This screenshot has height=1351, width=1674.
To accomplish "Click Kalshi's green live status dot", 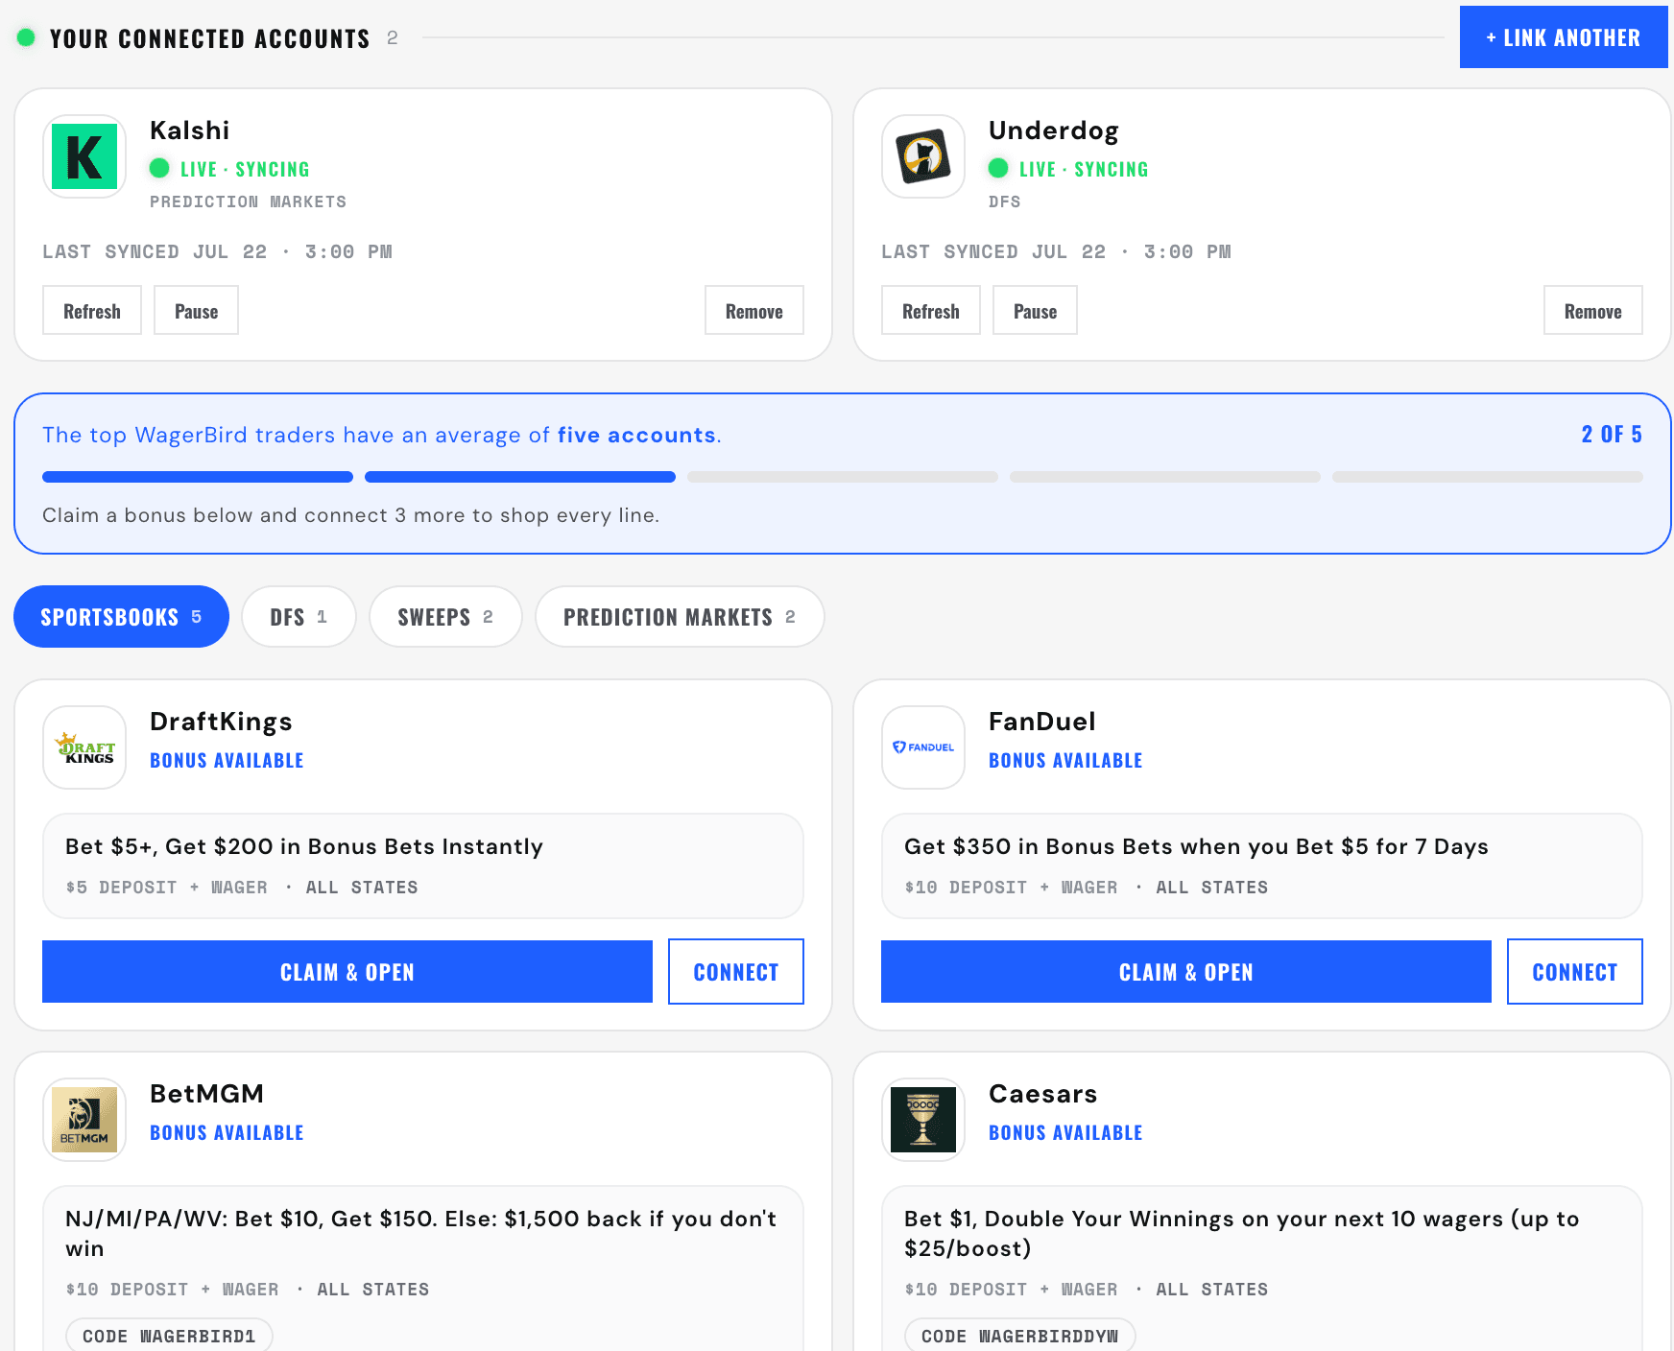I will pyautogui.click(x=159, y=168).
